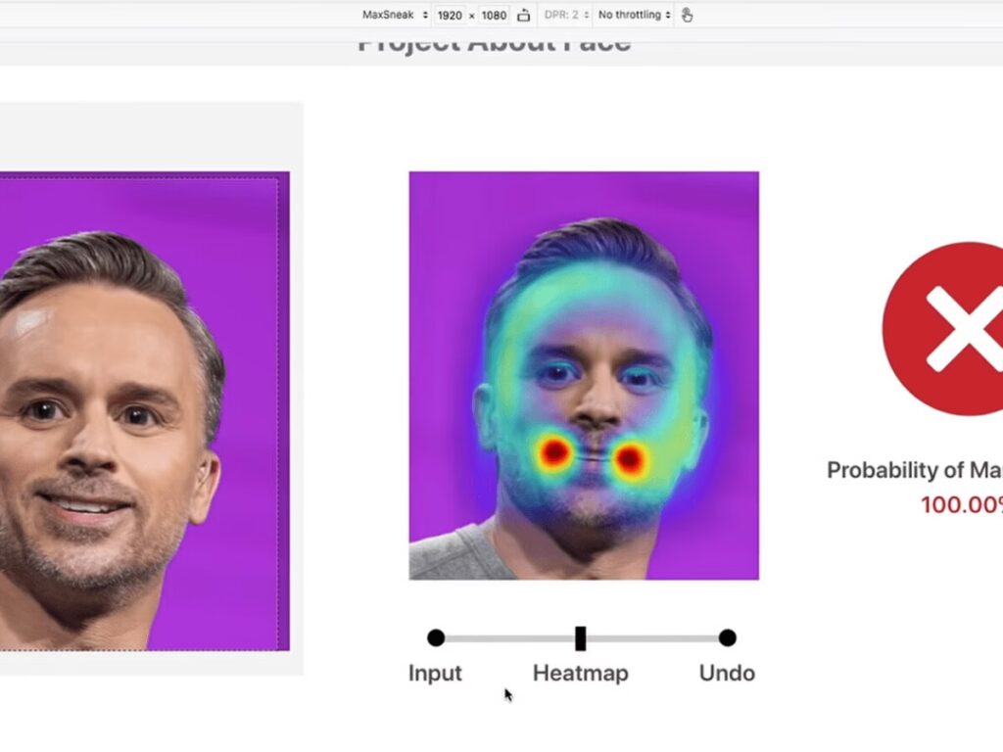The image size is (1003, 752).
Task: Click the input face photo on the left
Action: (137, 411)
